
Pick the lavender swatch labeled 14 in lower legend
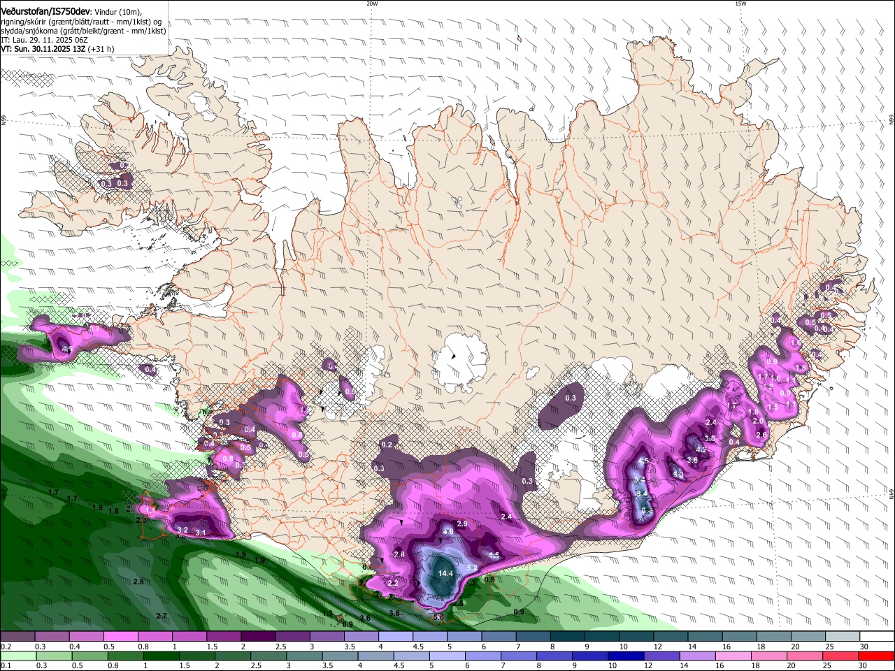(x=698, y=656)
